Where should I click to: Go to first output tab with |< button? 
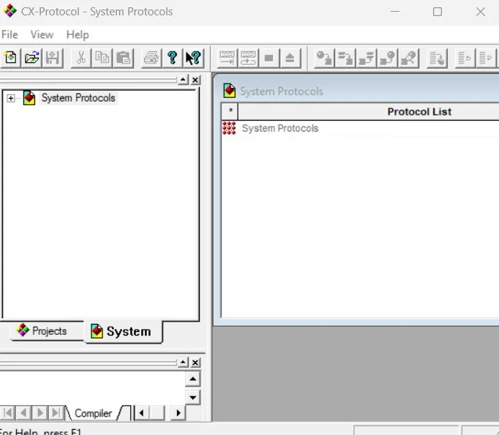pos(8,413)
